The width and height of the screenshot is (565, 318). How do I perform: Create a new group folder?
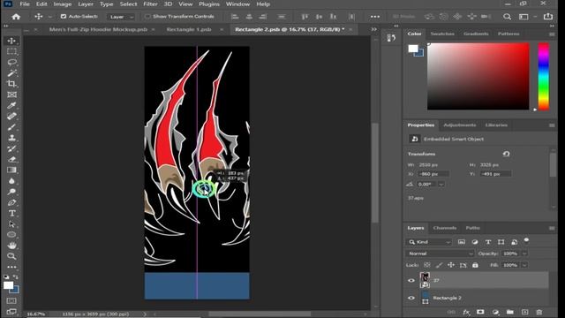[510, 312]
